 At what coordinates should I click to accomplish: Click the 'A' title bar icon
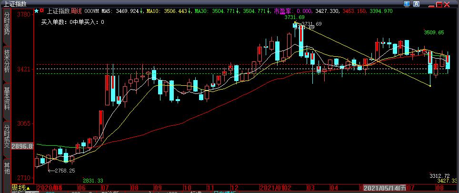[417, 4]
